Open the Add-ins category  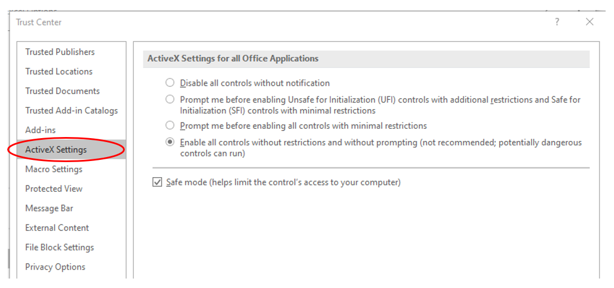[x=41, y=130]
